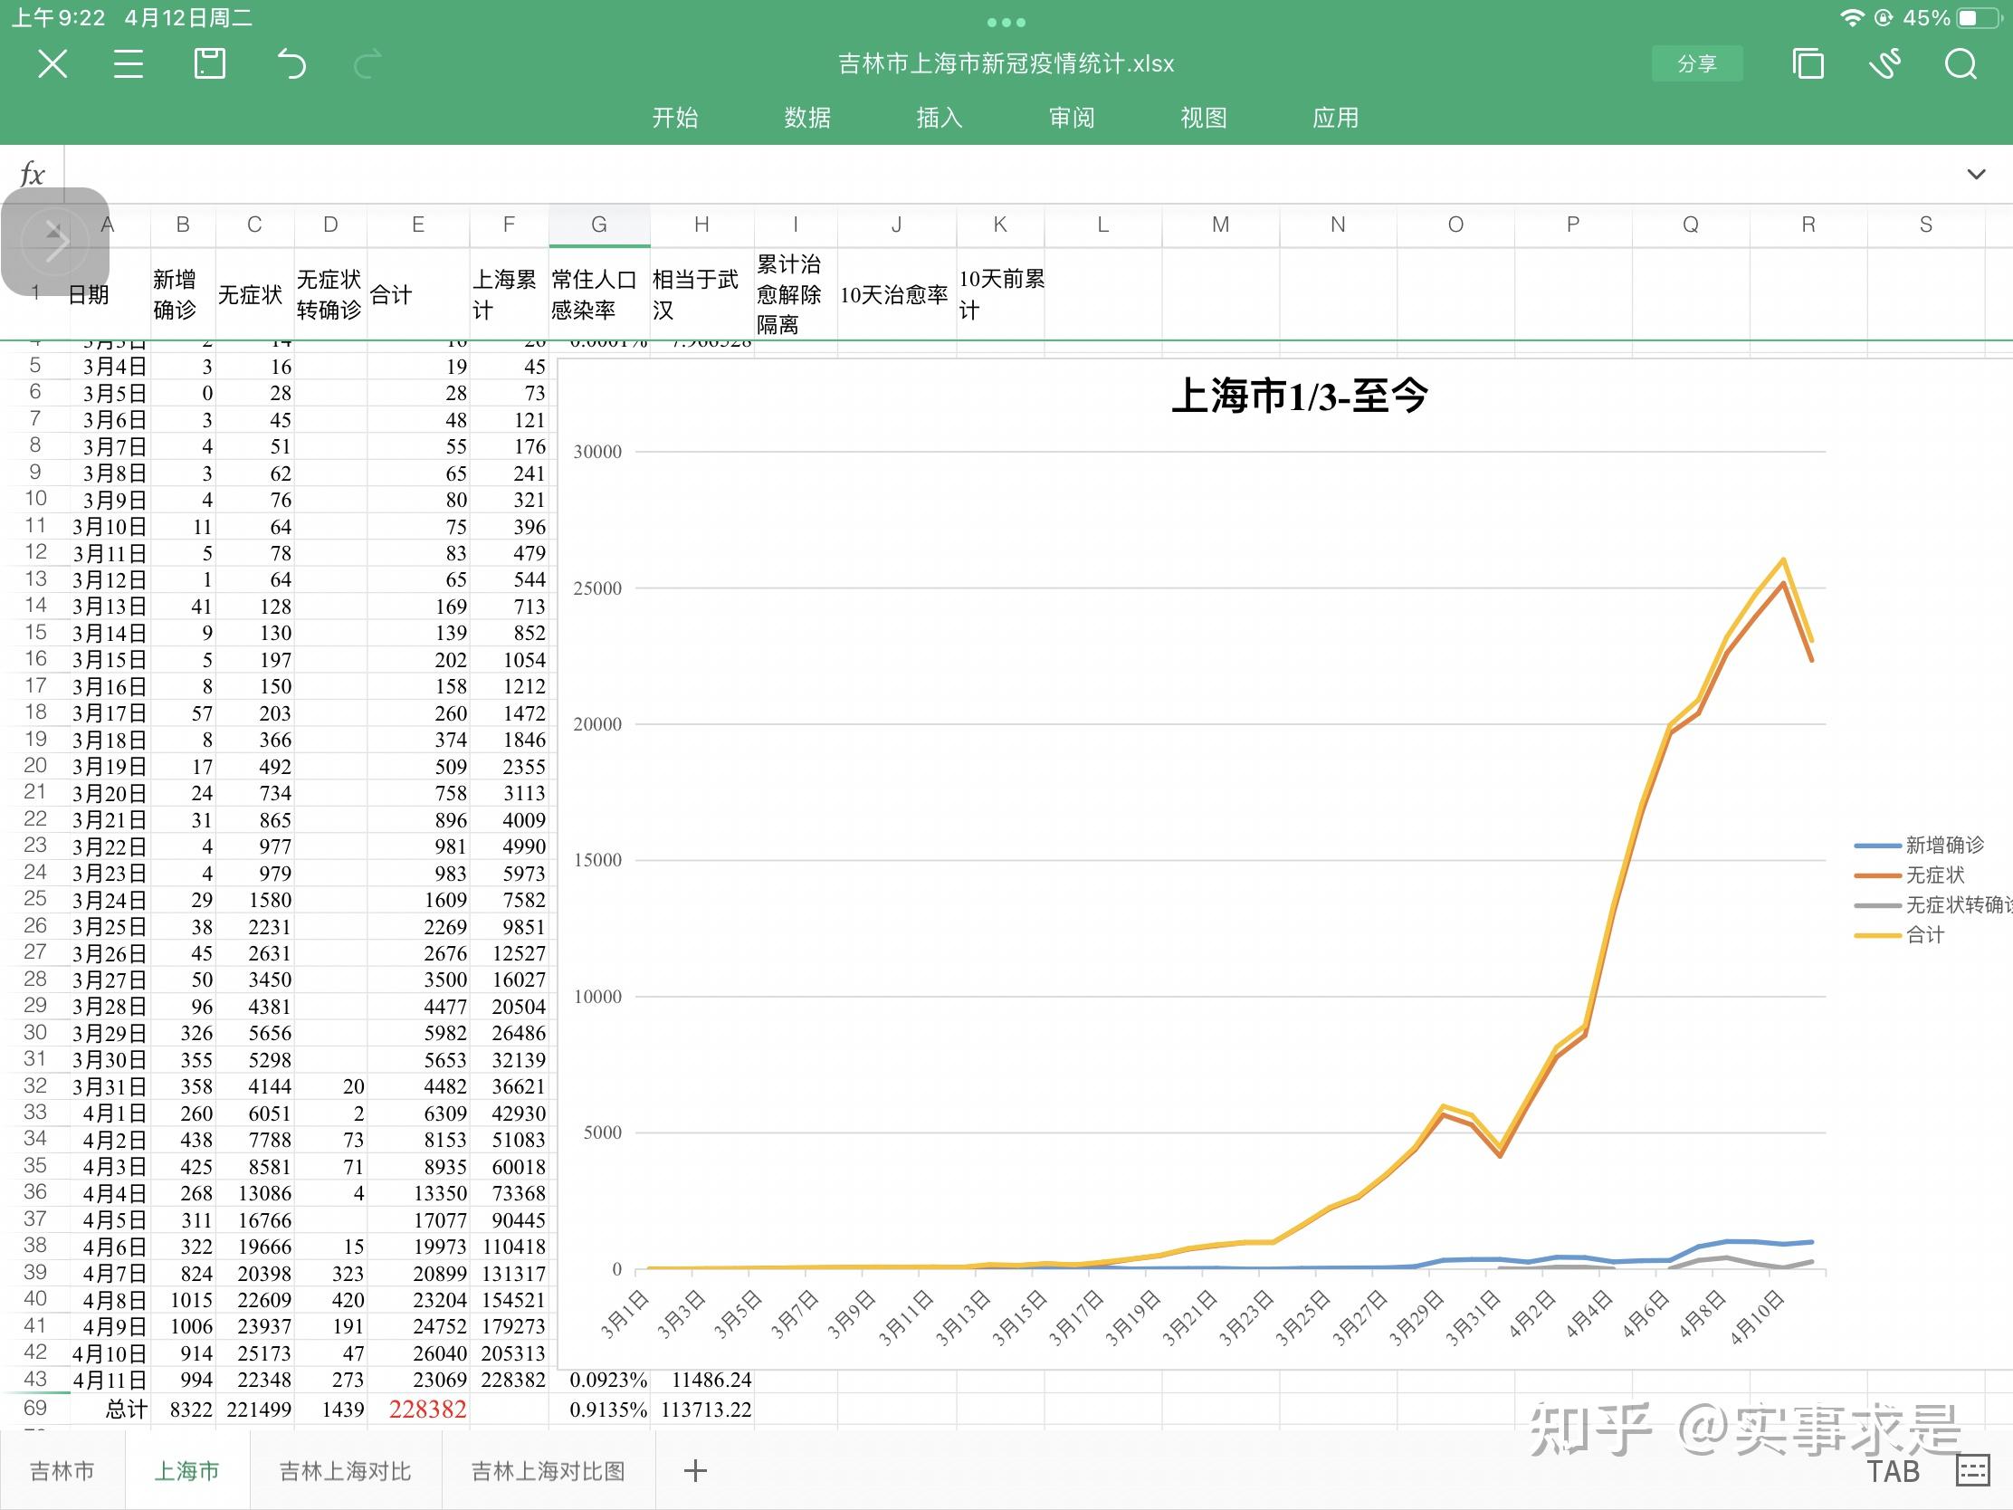
Task: Open the hamburger menu icon
Action: click(129, 63)
